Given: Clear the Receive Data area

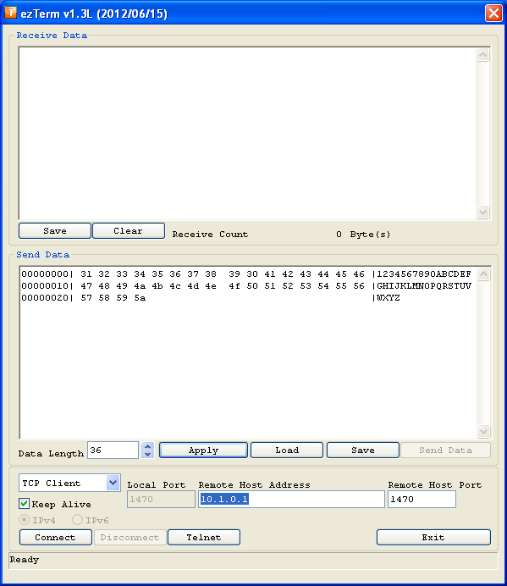Looking at the screenshot, I should [x=129, y=230].
